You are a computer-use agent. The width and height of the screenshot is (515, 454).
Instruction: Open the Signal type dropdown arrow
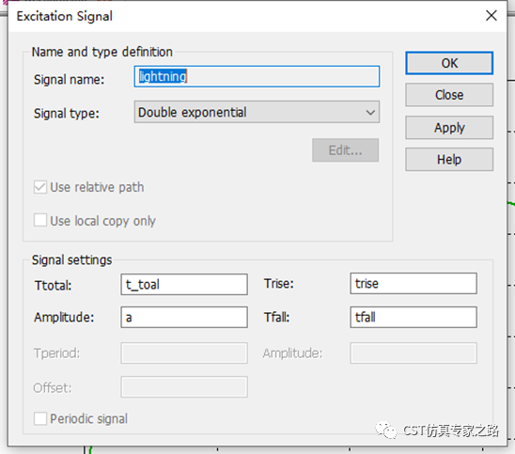pyautogui.click(x=370, y=113)
